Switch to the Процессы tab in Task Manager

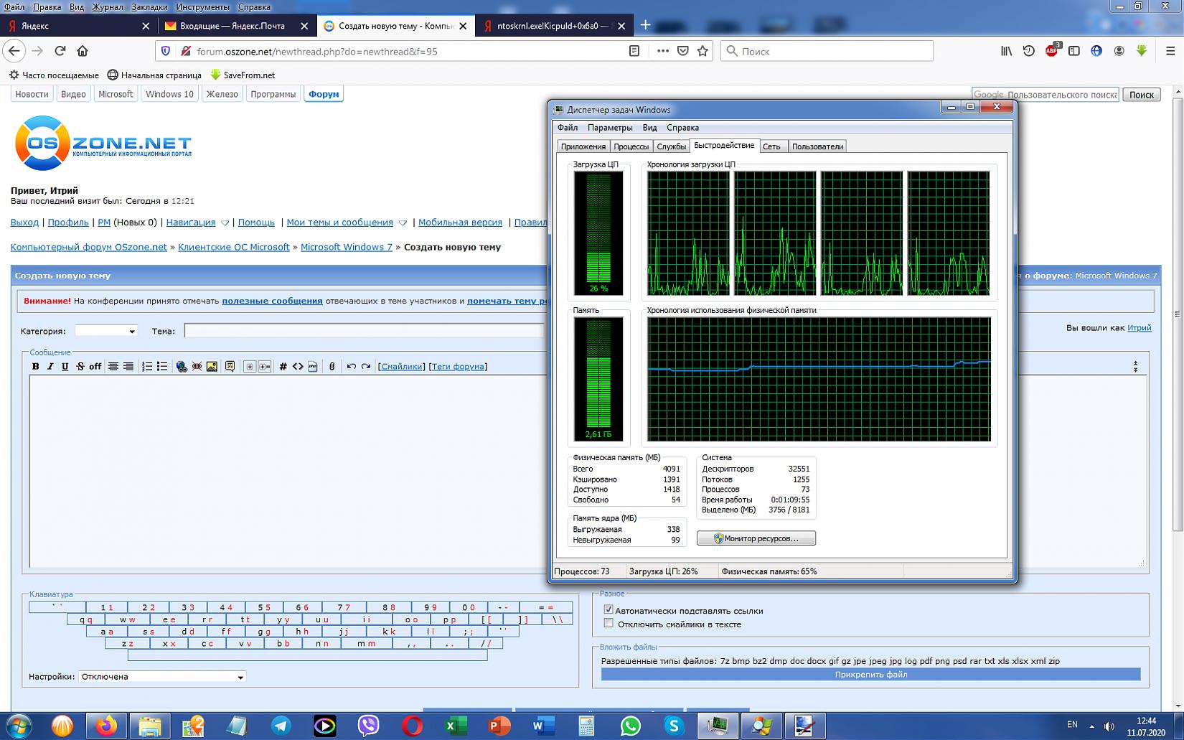point(631,146)
